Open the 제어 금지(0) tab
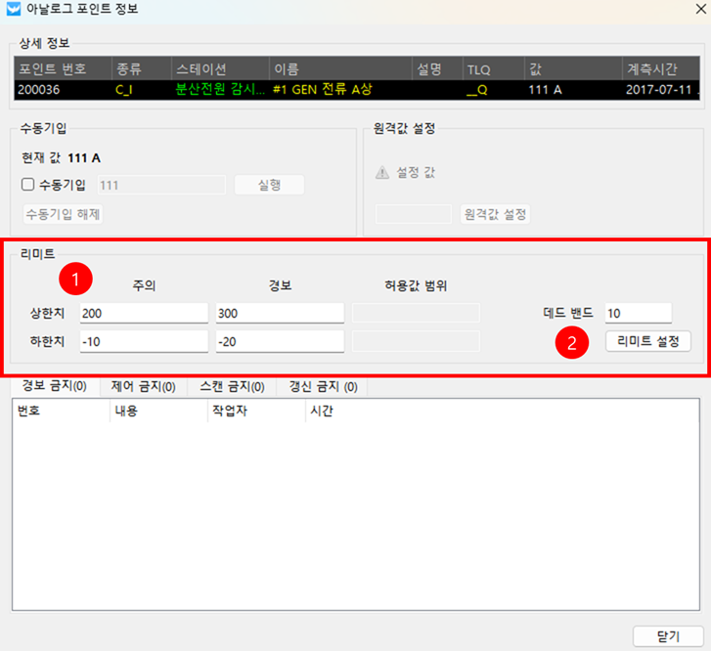Viewport: 711px width, 651px height. 144,387
